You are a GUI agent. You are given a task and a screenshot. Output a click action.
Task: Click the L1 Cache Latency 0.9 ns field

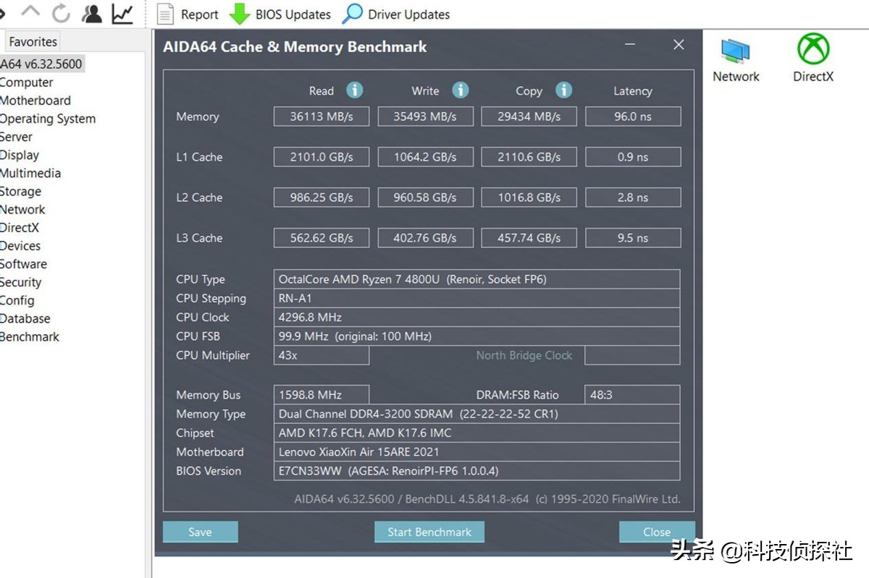[x=633, y=157]
